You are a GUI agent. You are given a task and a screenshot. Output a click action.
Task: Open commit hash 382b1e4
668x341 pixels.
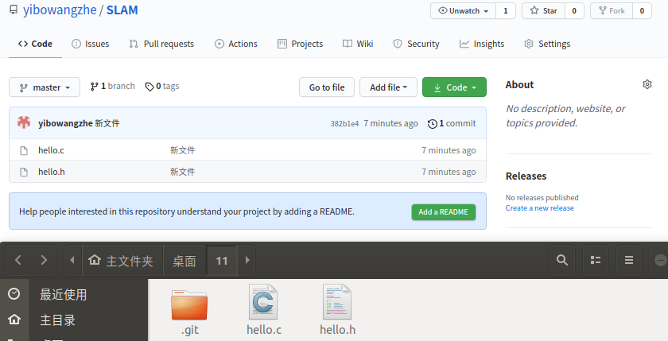point(344,123)
